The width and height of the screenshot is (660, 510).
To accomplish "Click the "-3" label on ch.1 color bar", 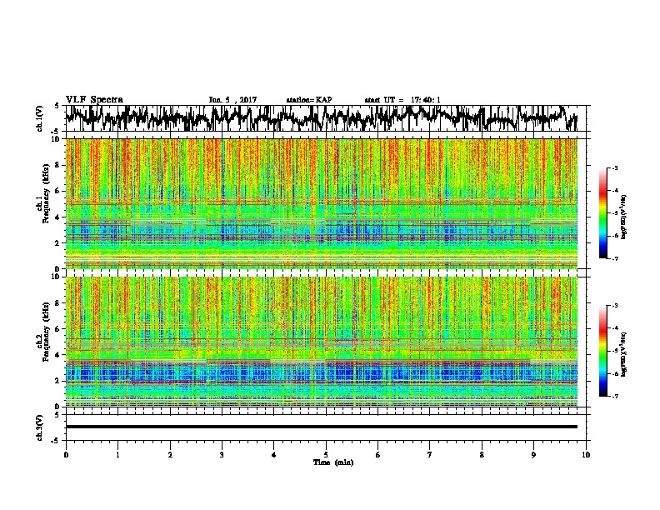I will tap(614, 167).
